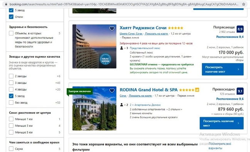Uncheck the Отели filter checkbox

[11, 17]
